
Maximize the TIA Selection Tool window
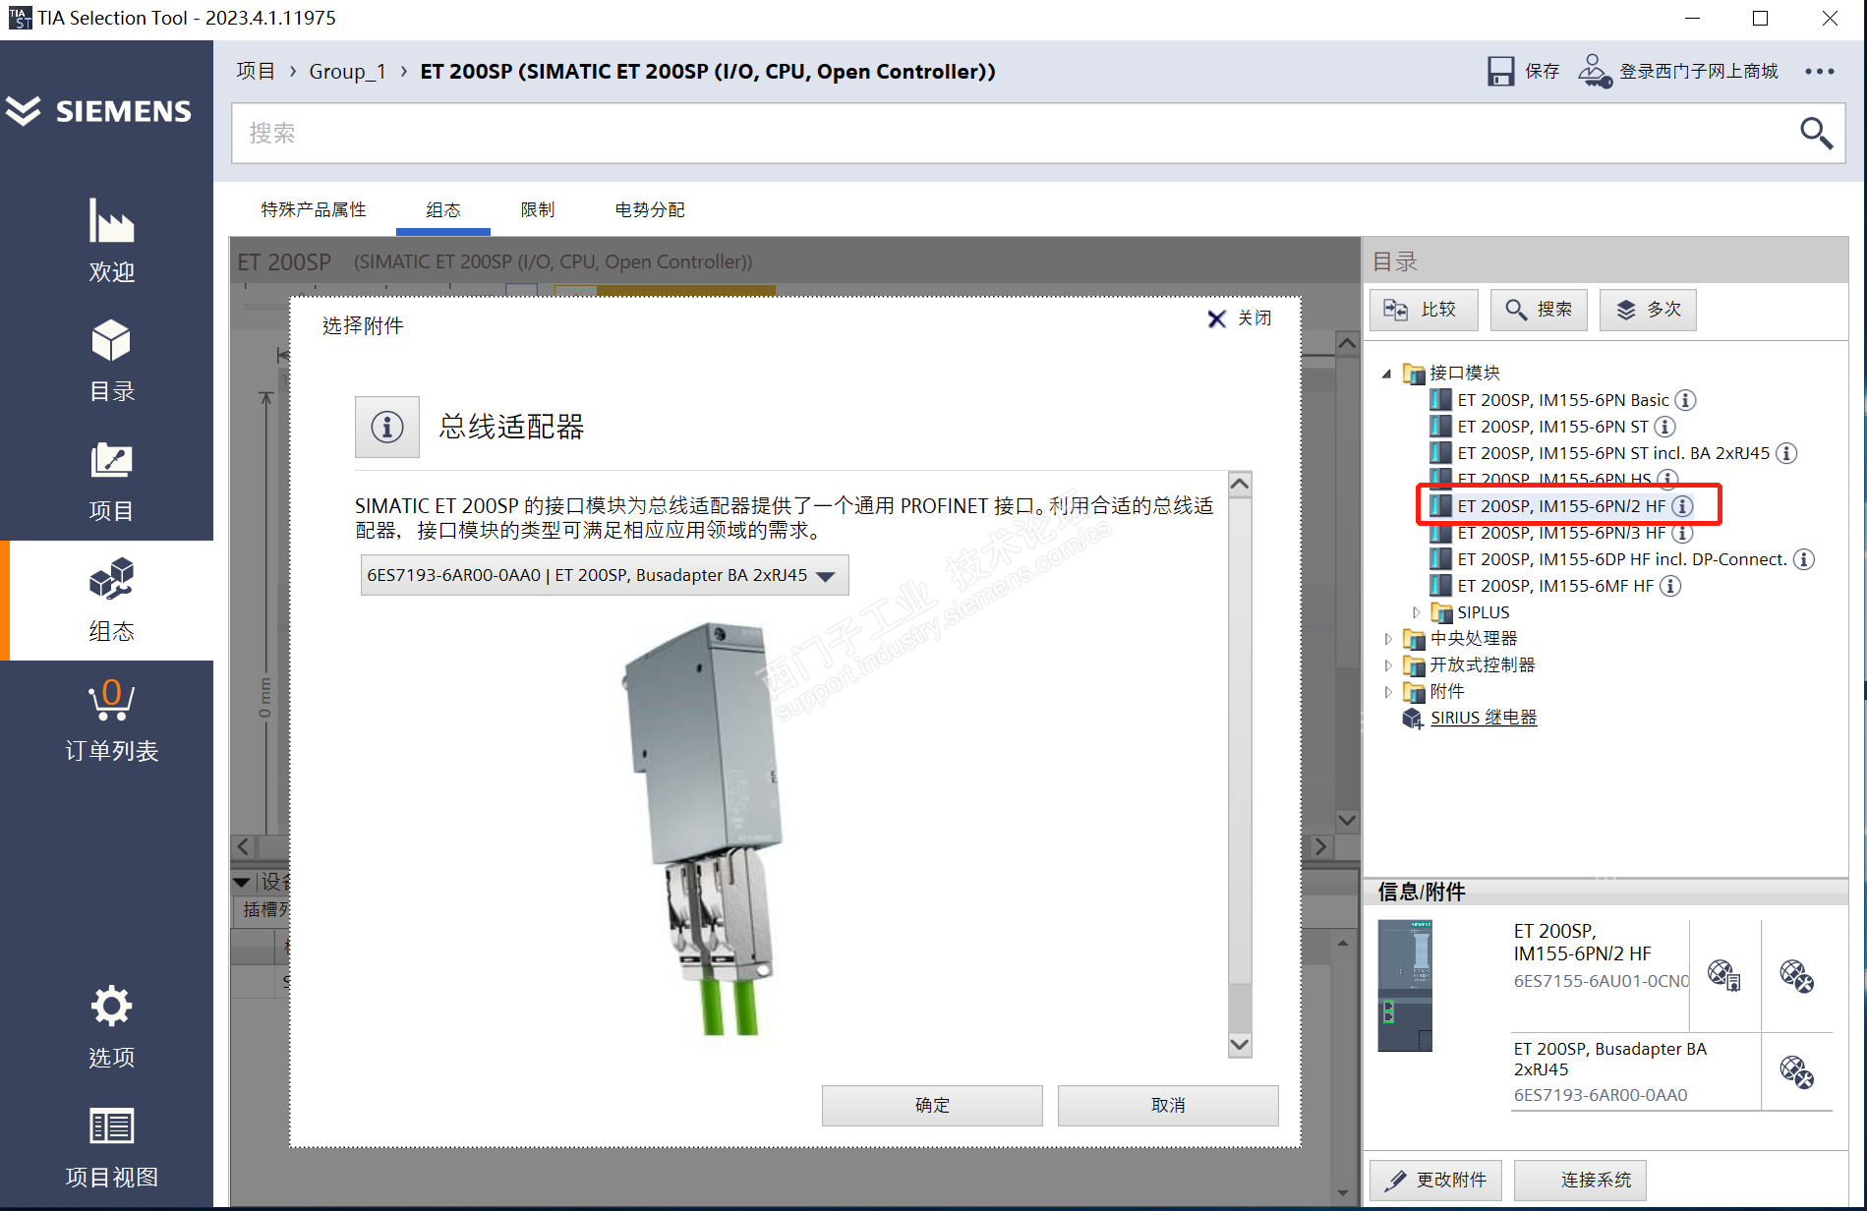click(x=1760, y=18)
